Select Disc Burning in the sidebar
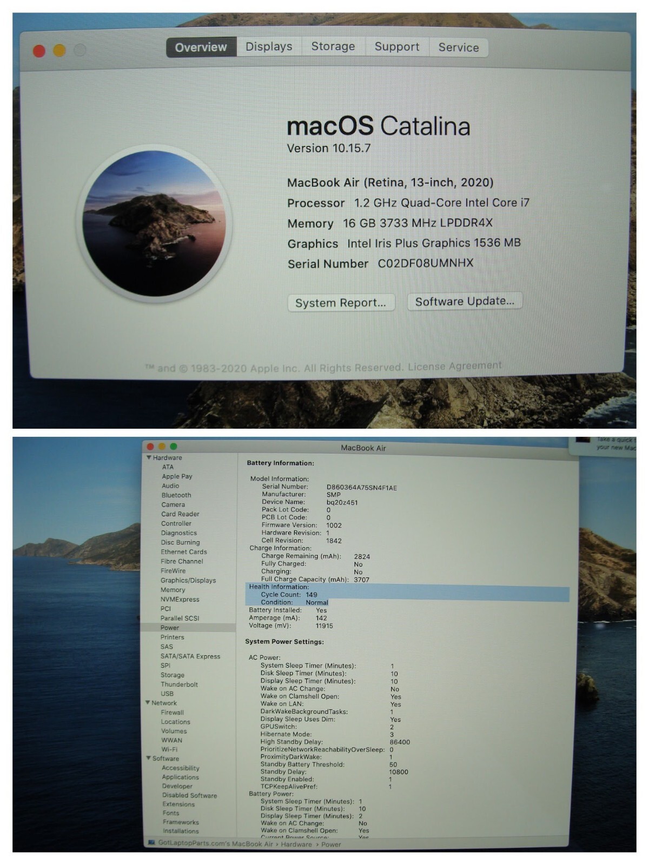This screenshot has width=649, height=865. coord(180,542)
